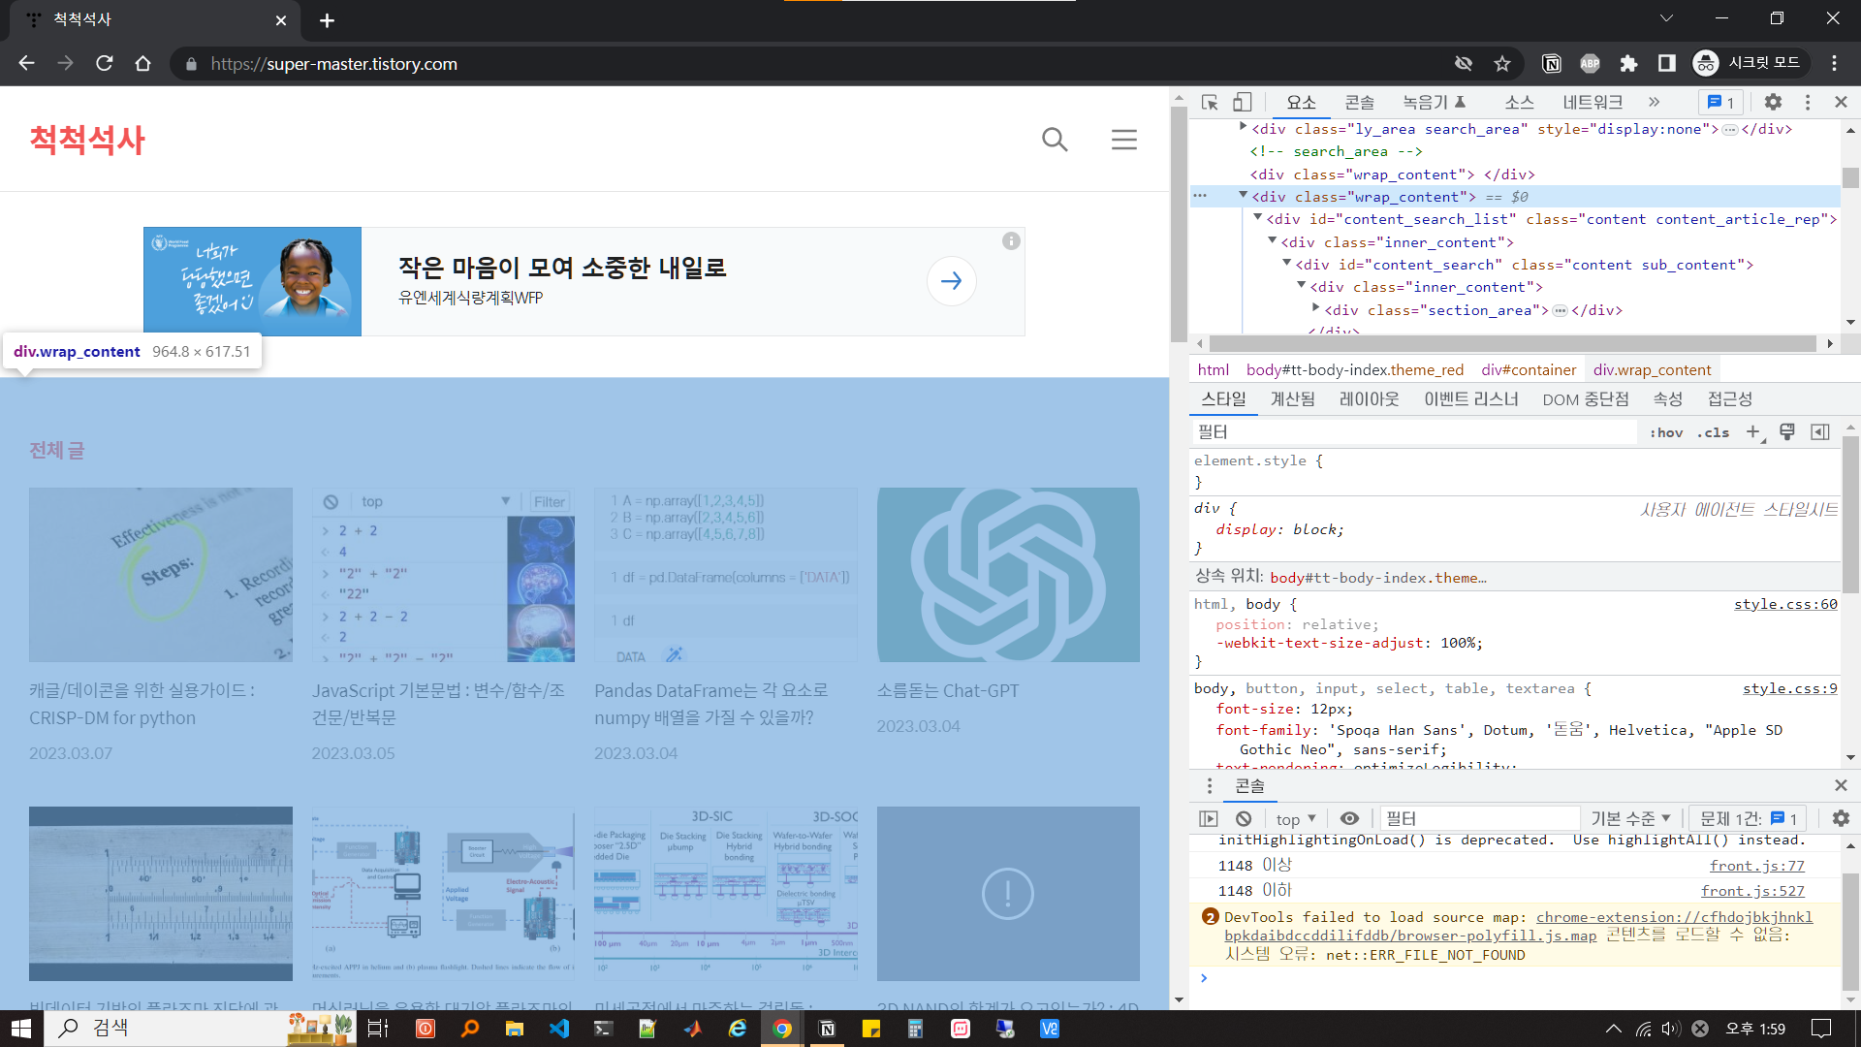The width and height of the screenshot is (1861, 1047).
Task: Open DevTools settings gear
Action: (x=1773, y=102)
